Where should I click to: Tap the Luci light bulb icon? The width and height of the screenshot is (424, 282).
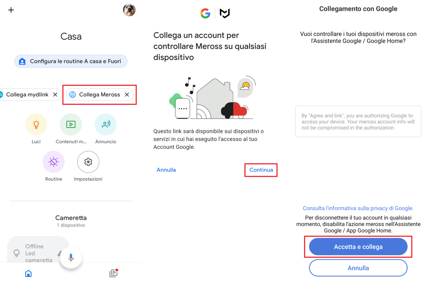click(x=36, y=124)
